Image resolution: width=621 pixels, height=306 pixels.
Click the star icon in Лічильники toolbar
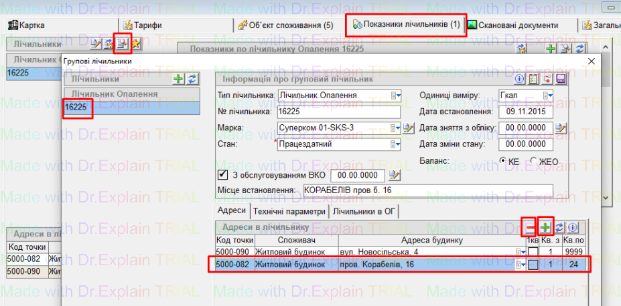click(x=135, y=44)
